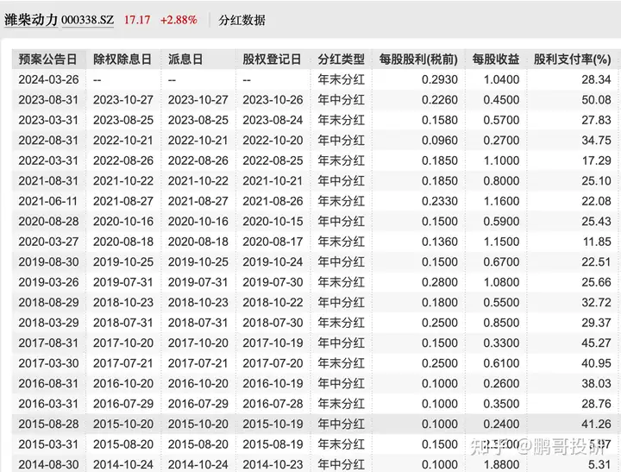
Task: Select announcement date 2021-06-11
Action: point(47,201)
